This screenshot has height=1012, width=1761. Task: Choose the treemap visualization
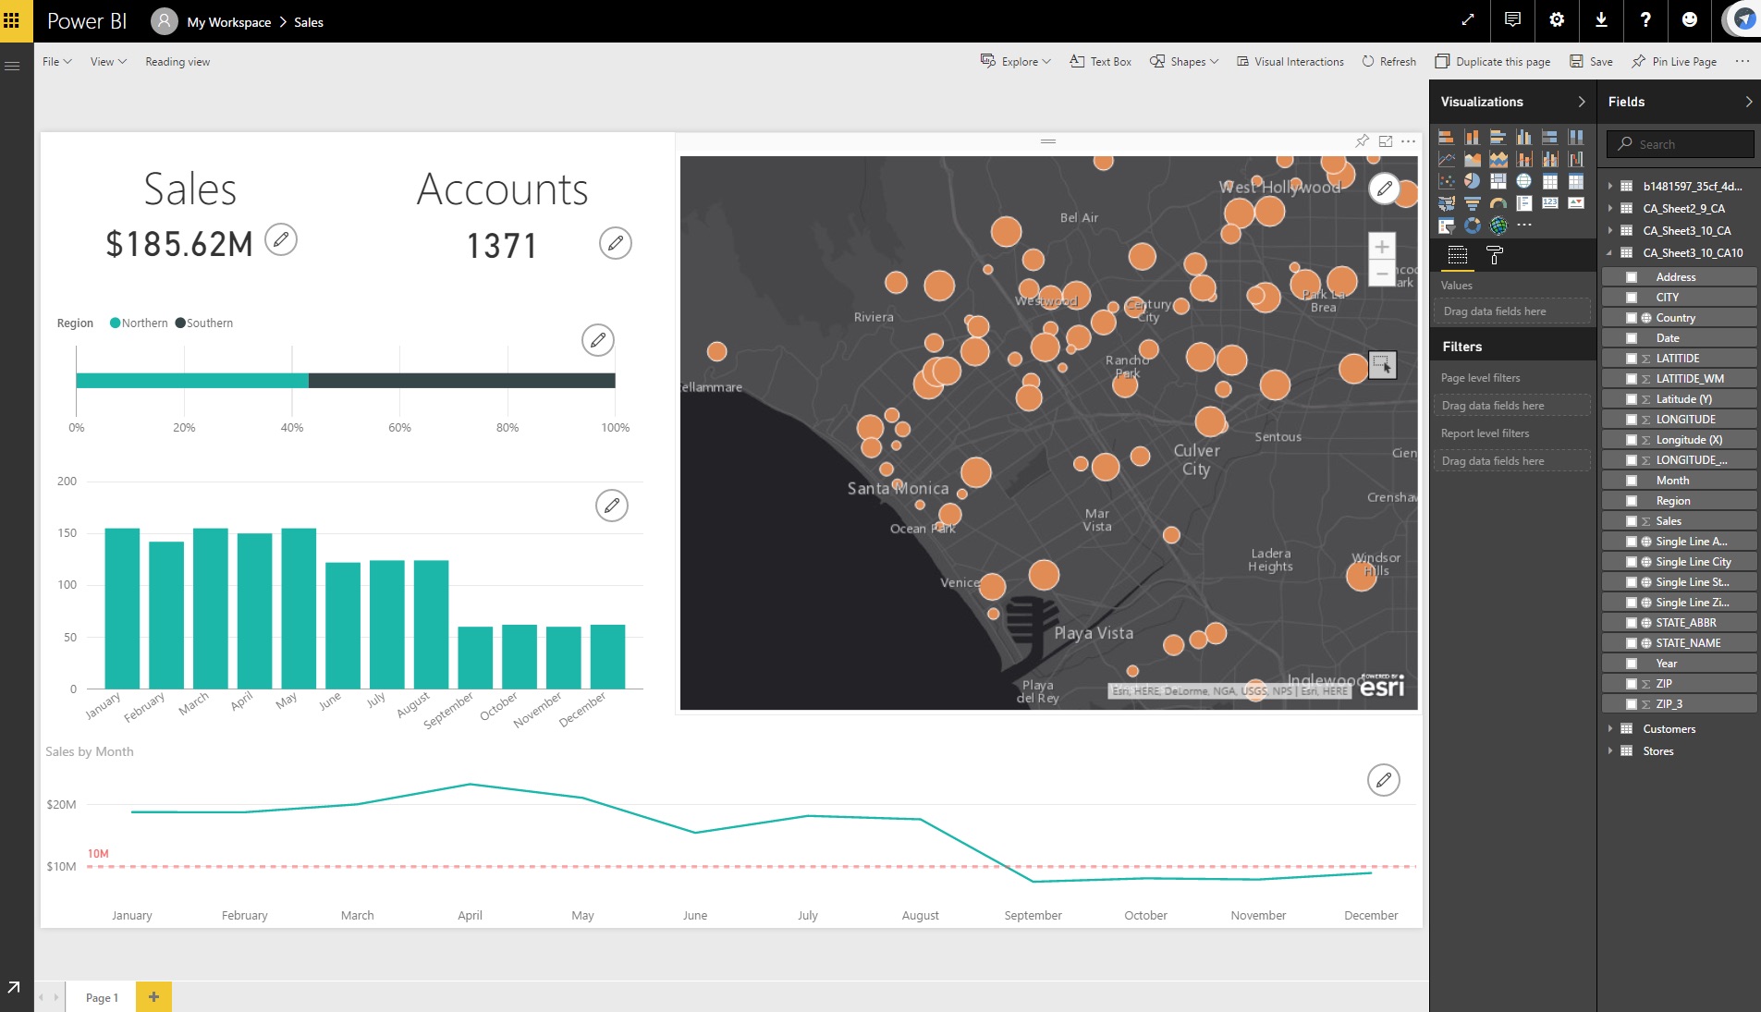click(x=1498, y=181)
